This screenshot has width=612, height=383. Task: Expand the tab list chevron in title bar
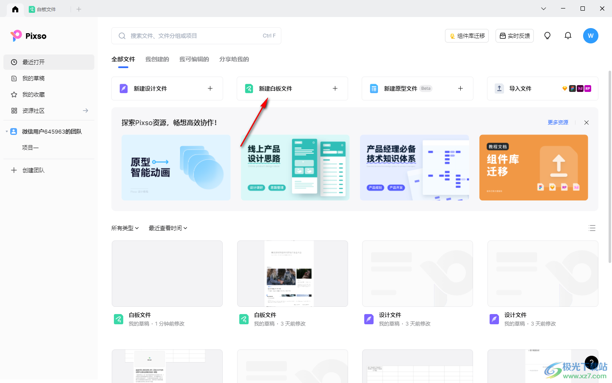pos(544,9)
